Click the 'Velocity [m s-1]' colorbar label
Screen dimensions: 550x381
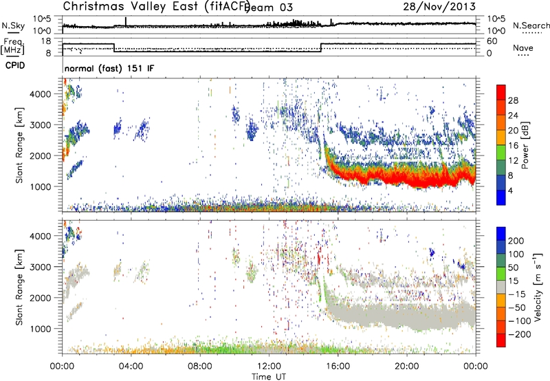[x=538, y=287]
